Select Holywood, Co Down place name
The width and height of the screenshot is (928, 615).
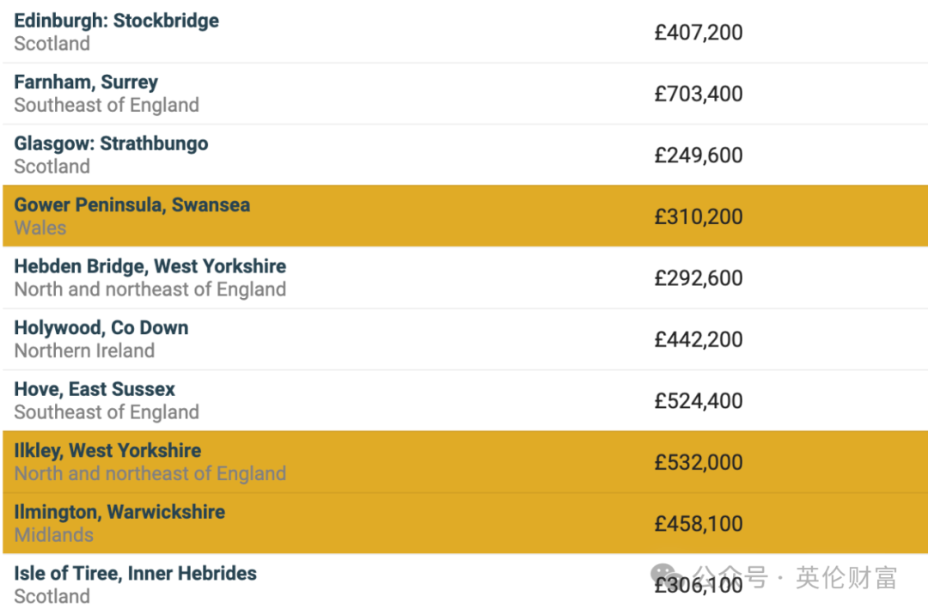[x=101, y=328]
